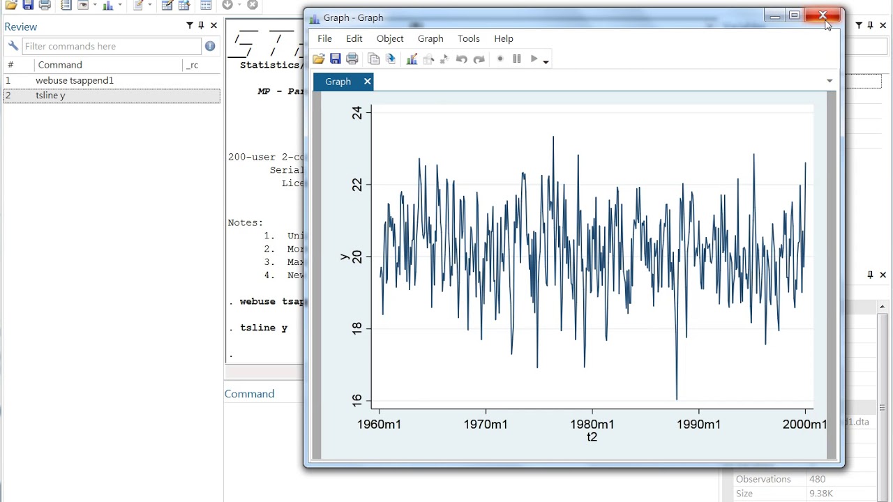This screenshot has height=502, width=893.
Task: Click the Filter commands here input field
Action: point(112,46)
